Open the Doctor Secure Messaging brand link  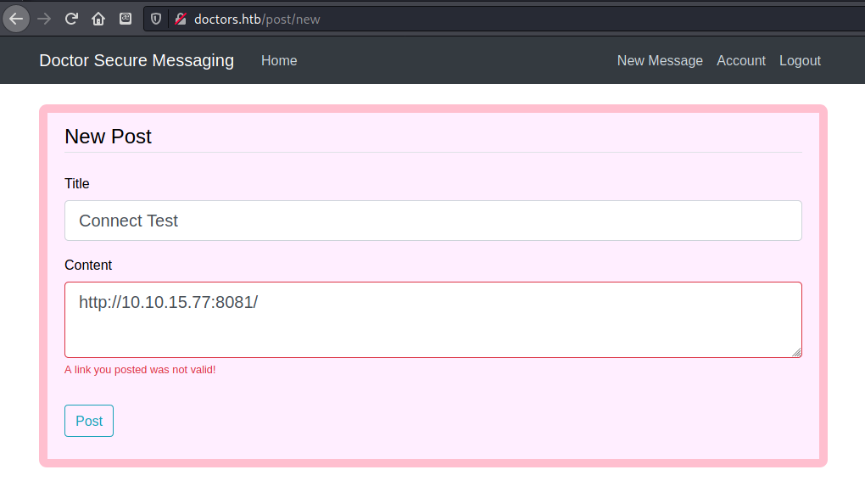pos(137,60)
